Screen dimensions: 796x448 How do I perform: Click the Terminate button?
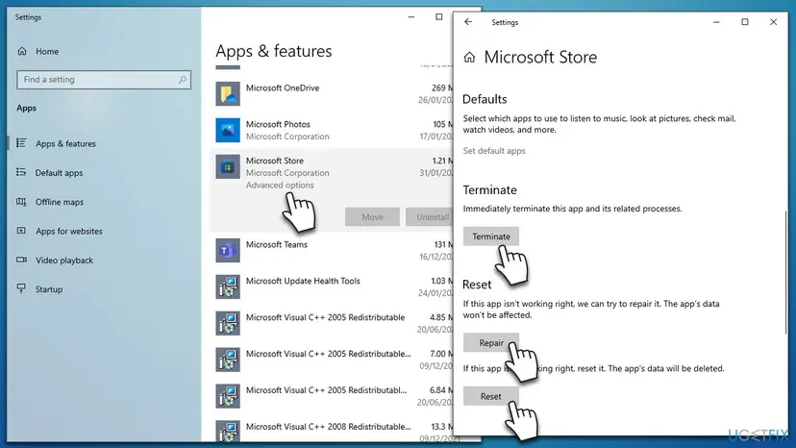pos(491,236)
